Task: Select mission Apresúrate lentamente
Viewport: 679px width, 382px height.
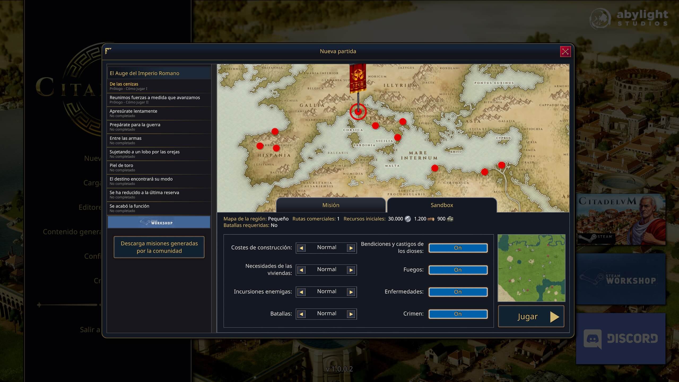Action: click(x=159, y=113)
